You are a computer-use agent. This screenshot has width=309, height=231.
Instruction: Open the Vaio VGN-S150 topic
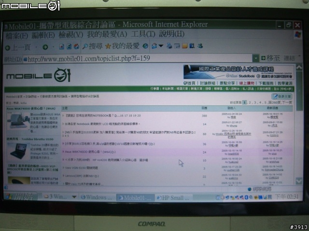82,168
